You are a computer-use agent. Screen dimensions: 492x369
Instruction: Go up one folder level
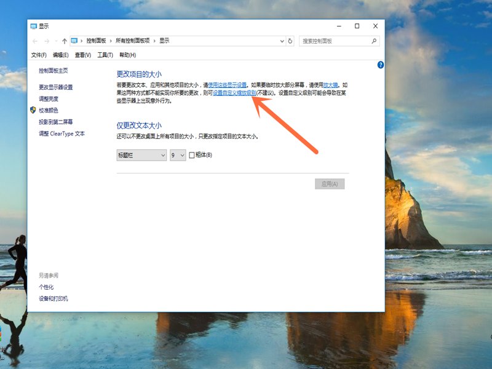[x=65, y=41]
